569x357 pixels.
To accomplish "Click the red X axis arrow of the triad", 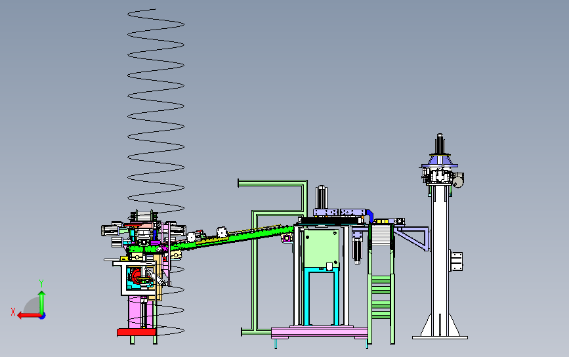I will click(28, 316).
